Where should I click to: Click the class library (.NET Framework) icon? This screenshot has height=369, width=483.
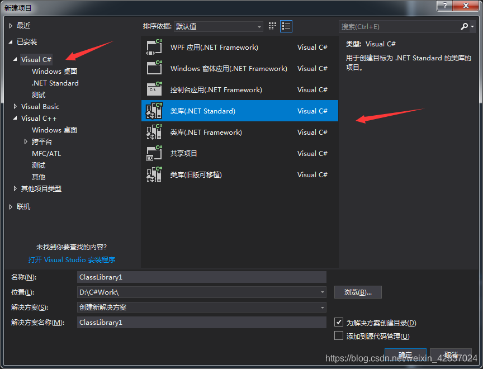pyautogui.click(x=154, y=132)
